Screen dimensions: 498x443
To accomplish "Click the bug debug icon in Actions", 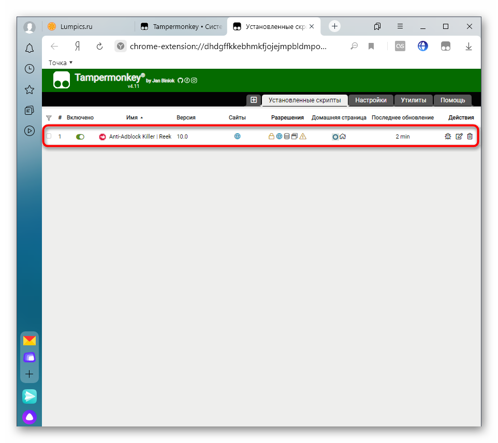I will (x=448, y=136).
